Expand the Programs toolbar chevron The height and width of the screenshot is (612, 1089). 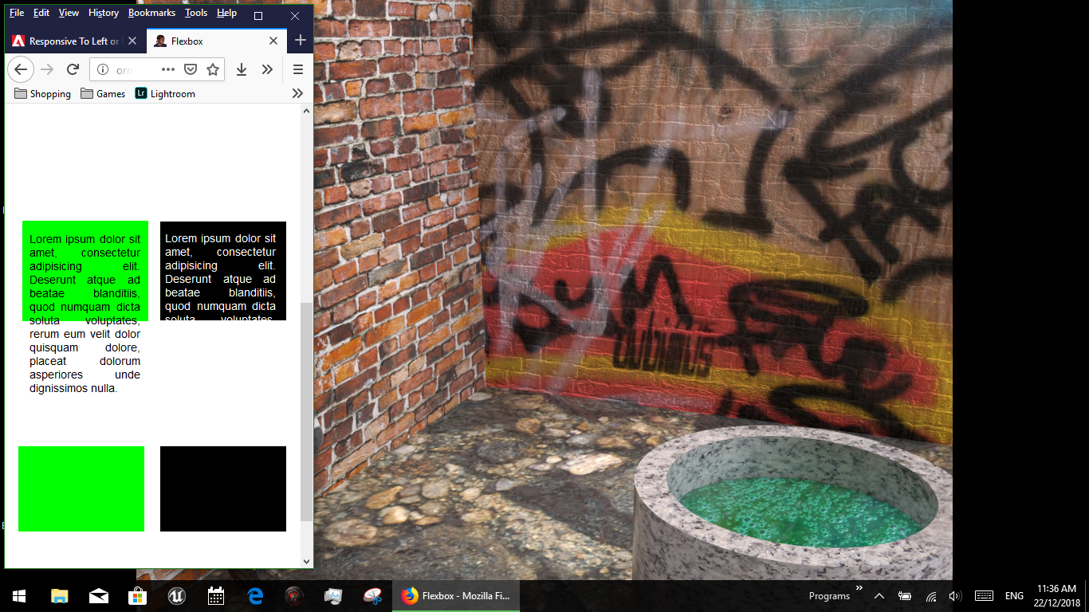click(859, 589)
